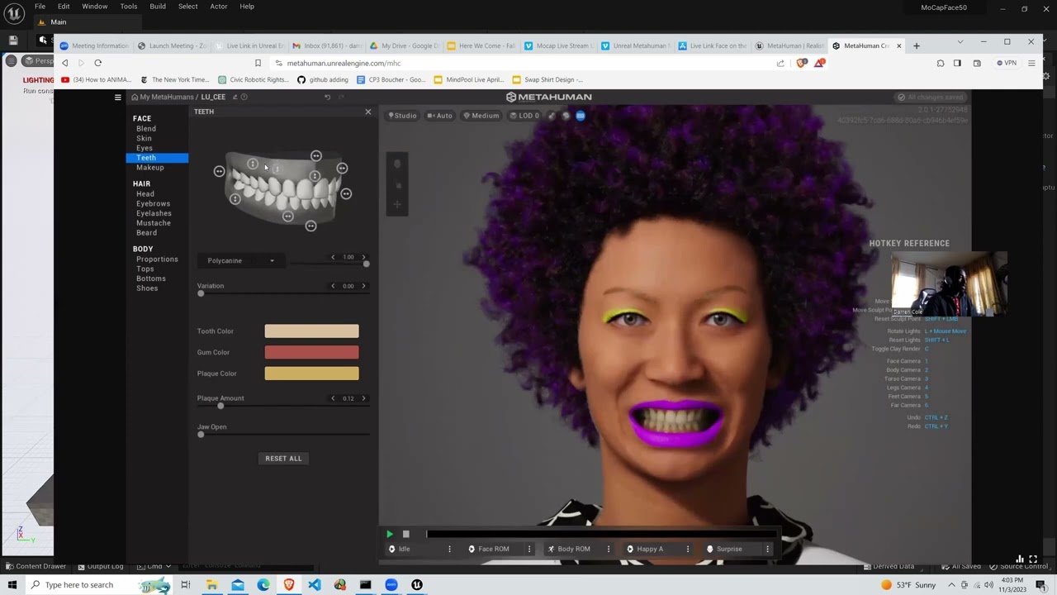Viewport: 1057px width, 595px height.
Task: Open the Plaque Color swatch
Action: point(311,374)
